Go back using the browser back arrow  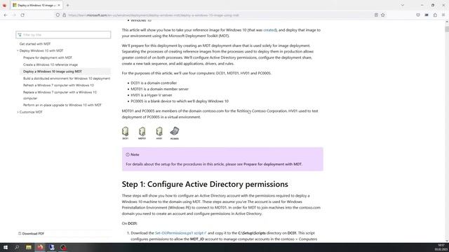(x=6, y=15)
